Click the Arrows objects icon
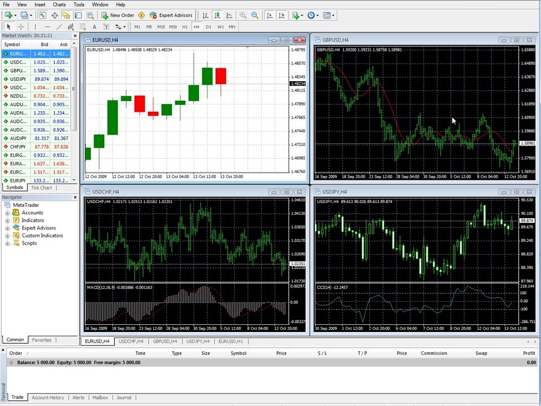The width and height of the screenshot is (541, 406). click(118, 27)
